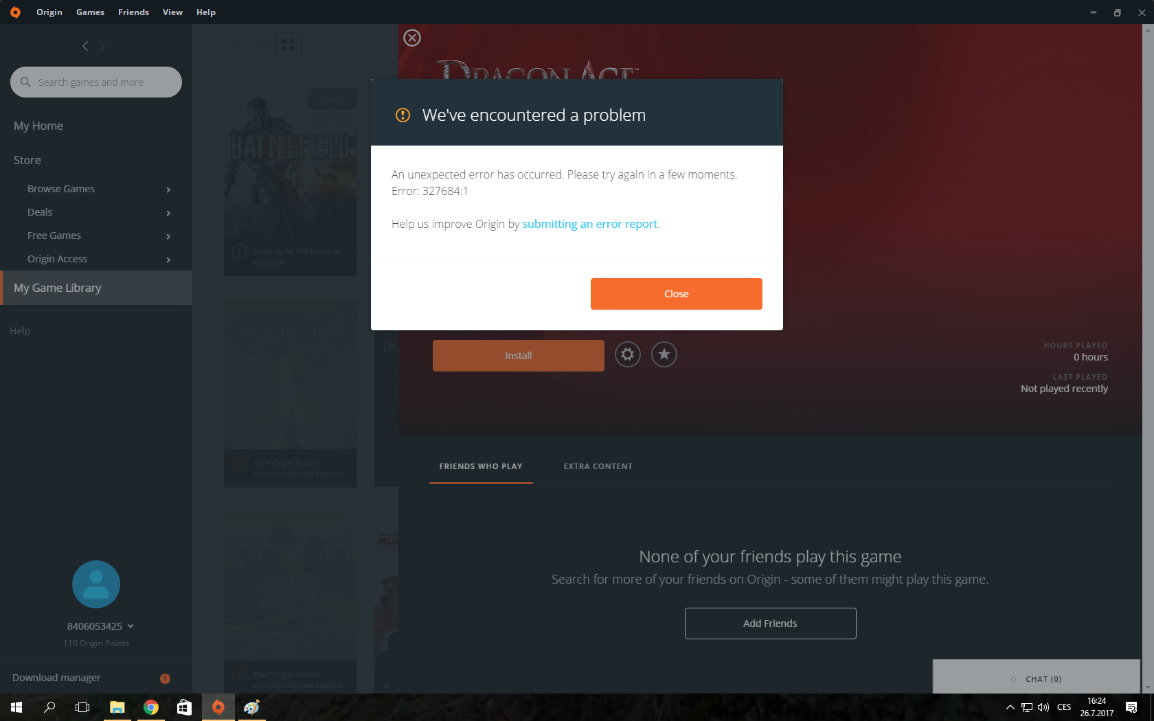Select the Dragon Age Inquisition tile
The image size is (1154, 721).
coord(290,393)
